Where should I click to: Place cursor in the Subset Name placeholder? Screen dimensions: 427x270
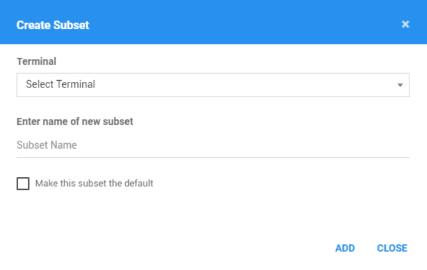tap(46, 145)
